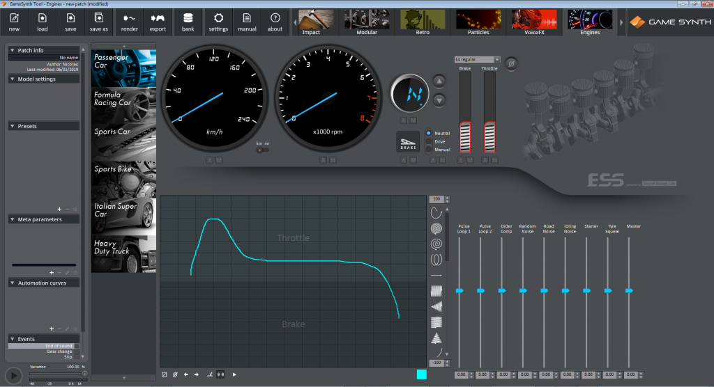Viewport: 714px width, 387px height.
Task: Collapse the Model settings section
Action: point(13,79)
